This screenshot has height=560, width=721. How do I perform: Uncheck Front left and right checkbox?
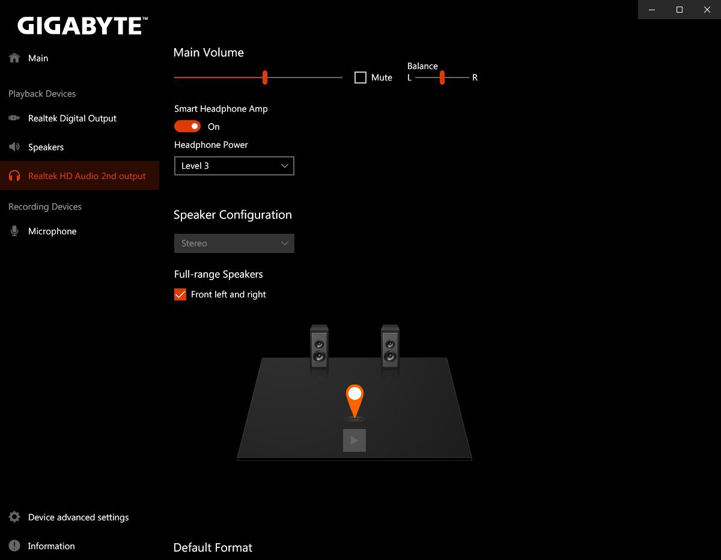(x=180, y=294)
